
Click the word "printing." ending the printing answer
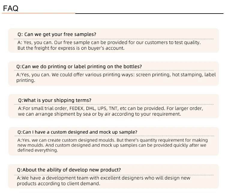[x=26, y=80]
